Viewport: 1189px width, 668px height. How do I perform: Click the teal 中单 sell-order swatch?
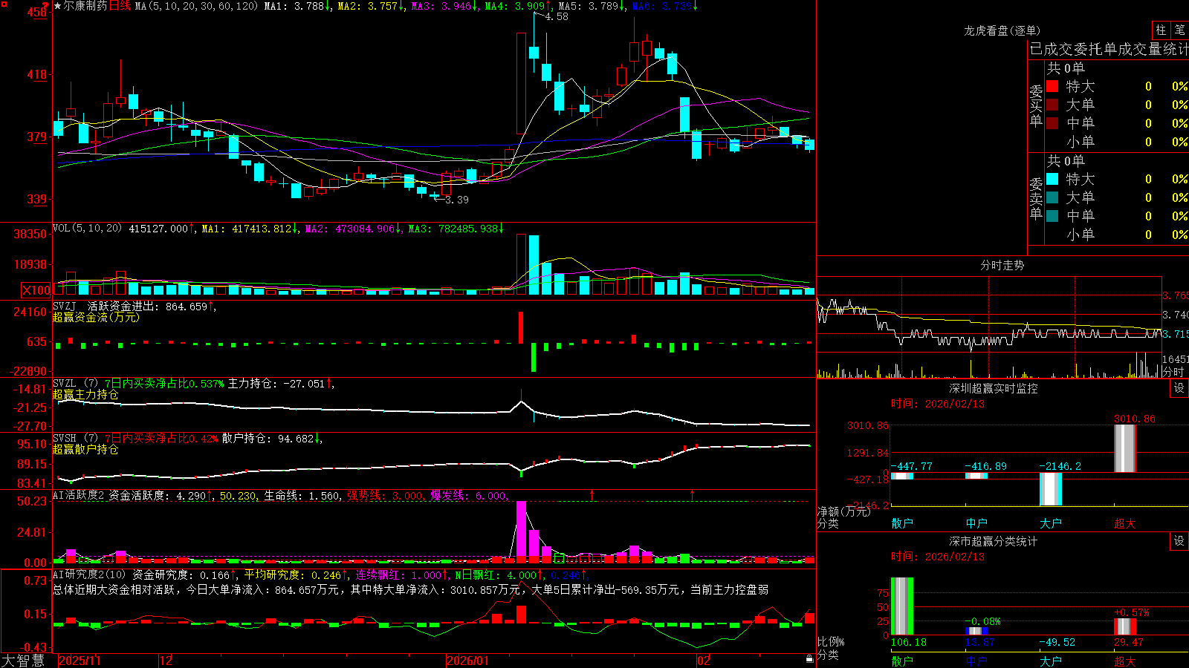(x=1052, y=216)
